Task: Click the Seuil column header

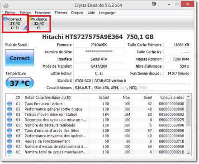Action: tap(147, 98)
